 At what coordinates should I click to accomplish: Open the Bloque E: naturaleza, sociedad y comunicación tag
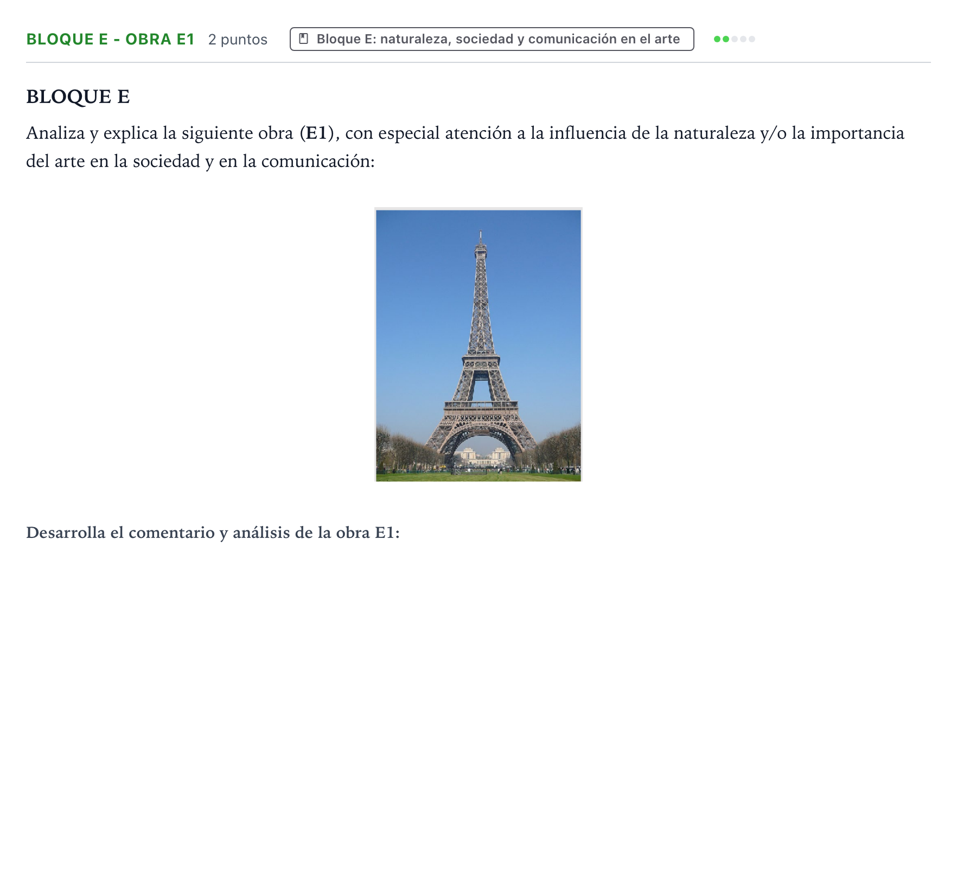tap(492, 39)
